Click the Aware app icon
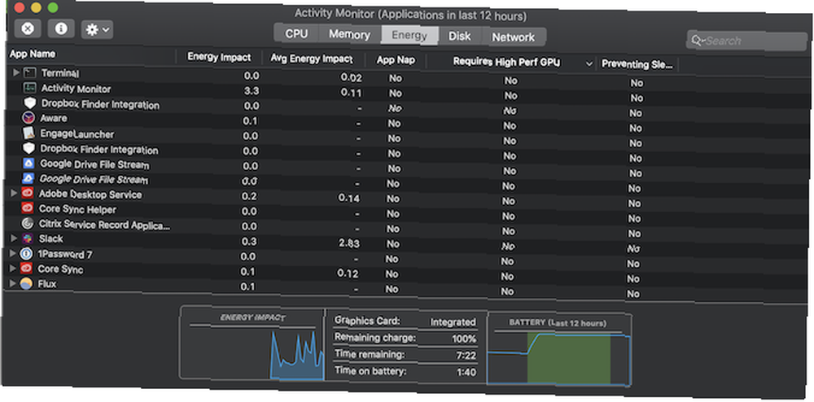The image size is (814, 402). point(28,118)
